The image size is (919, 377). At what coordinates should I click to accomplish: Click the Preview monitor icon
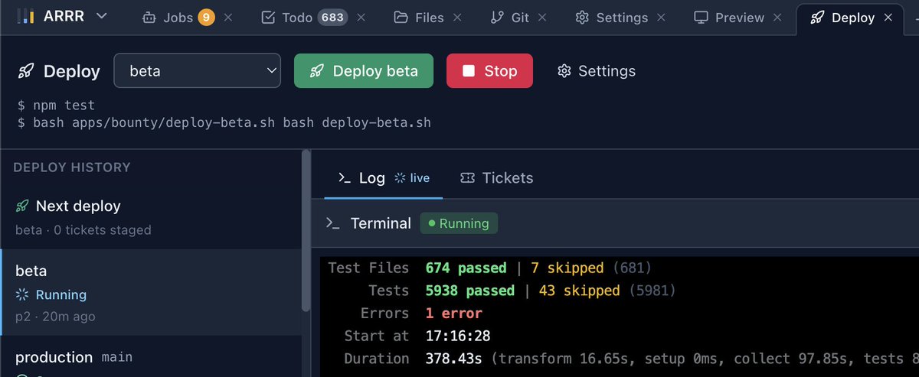click(x=700, y=17)
